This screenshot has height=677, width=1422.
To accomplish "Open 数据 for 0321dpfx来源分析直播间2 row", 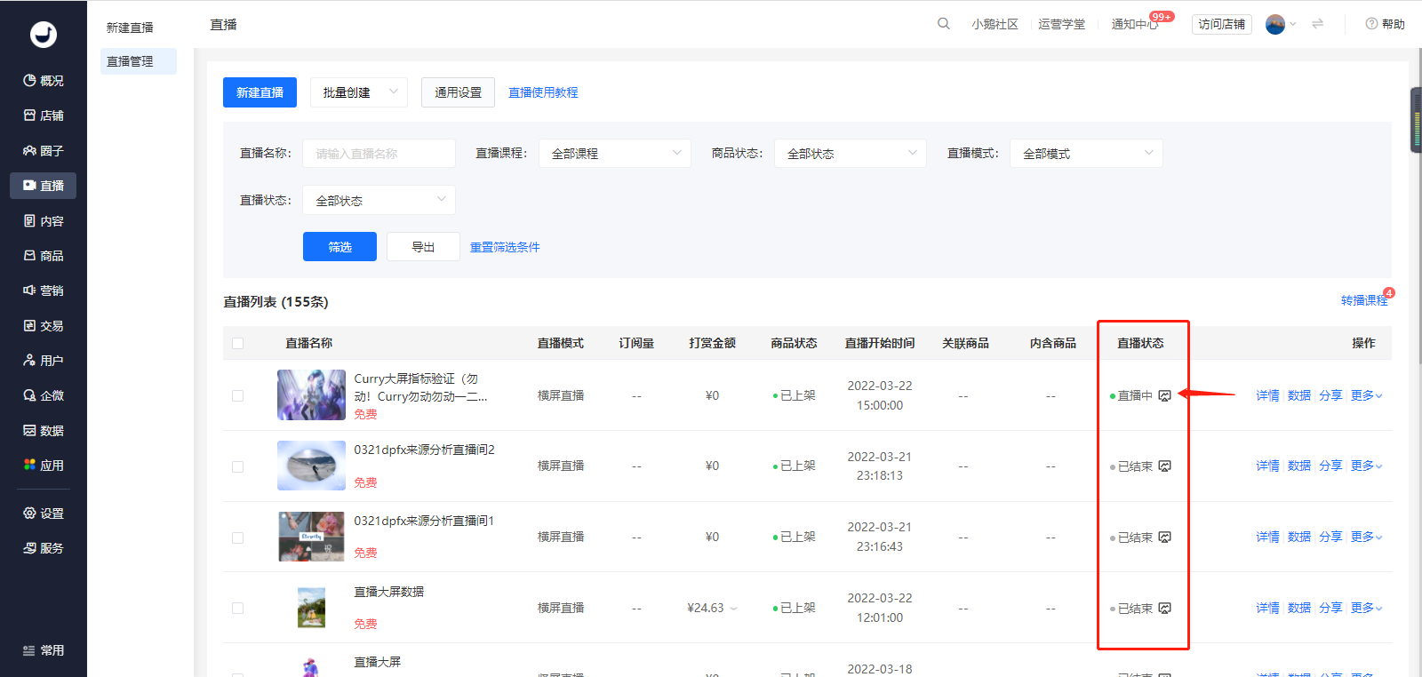I will coord(1299,466).
